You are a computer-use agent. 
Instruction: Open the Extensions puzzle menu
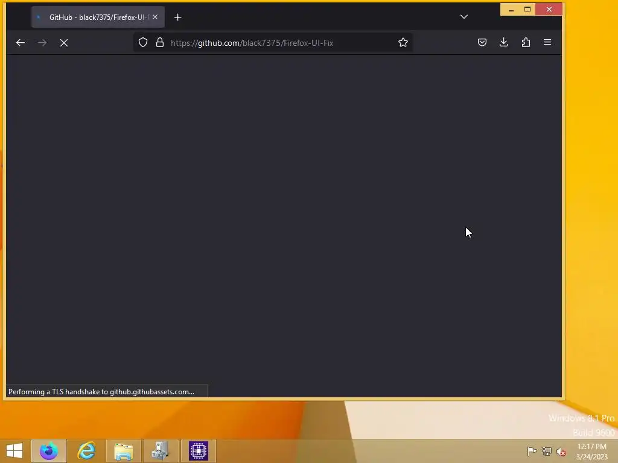526,43
